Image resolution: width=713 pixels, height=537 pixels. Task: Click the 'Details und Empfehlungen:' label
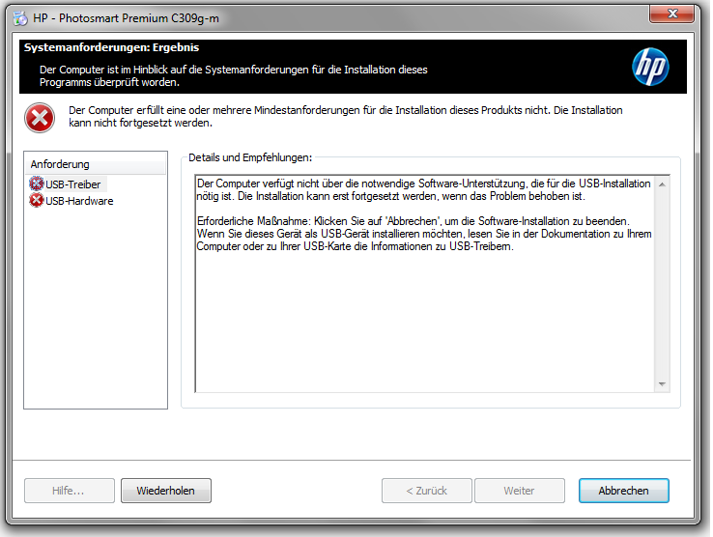coord(250,157)
